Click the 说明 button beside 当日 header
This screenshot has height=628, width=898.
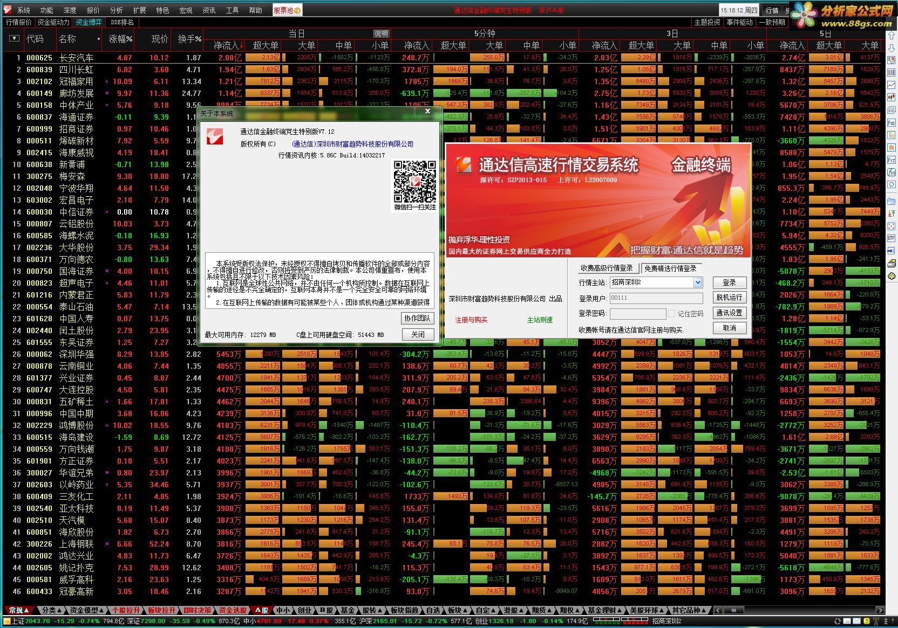click(x=381, y=33)
